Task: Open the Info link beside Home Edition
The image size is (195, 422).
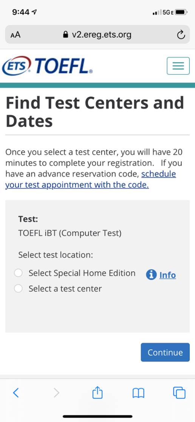Action: click(x=167, y=275)
